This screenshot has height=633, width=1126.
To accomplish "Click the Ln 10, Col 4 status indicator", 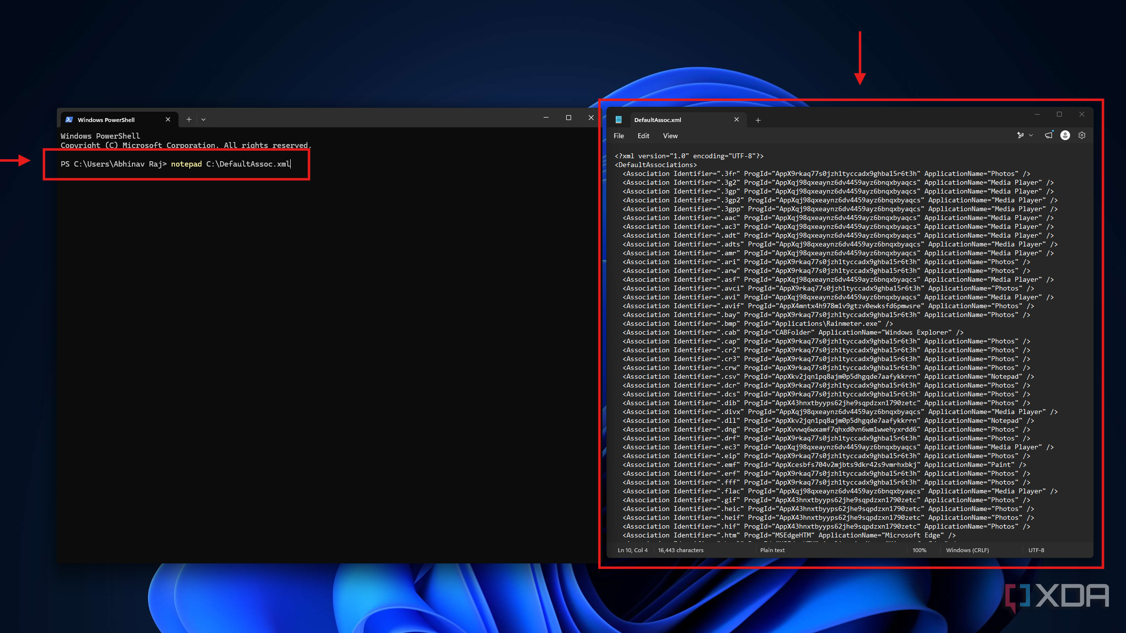I will tap(633, 550).
